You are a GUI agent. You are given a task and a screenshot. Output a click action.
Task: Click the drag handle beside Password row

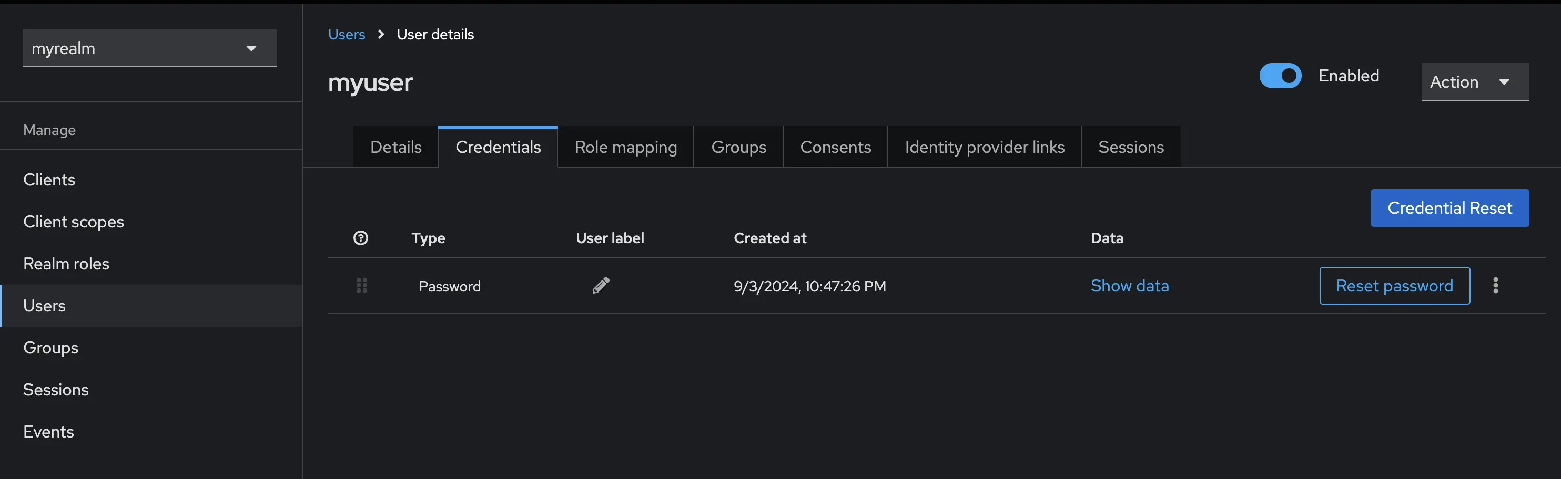[362, 286]
